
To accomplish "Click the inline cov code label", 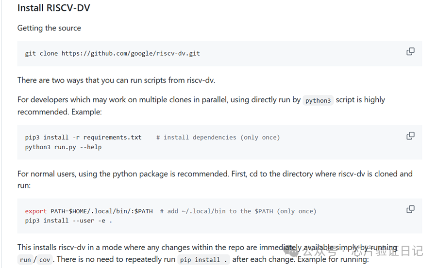I will pos(45,260).
